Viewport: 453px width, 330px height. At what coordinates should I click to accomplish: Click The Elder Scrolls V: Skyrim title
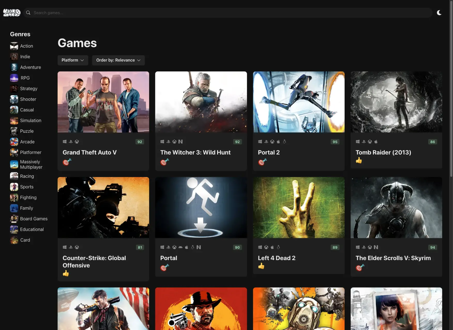pyautogui.click(x=393, y=258)
